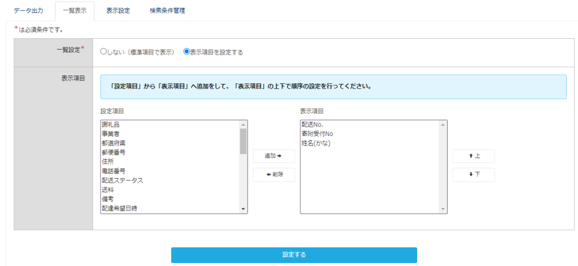The width and height of the screenshot is (578, 266).
Task: Select 配送ステータス in the 設定項目 list
Action: click(122, 180)
